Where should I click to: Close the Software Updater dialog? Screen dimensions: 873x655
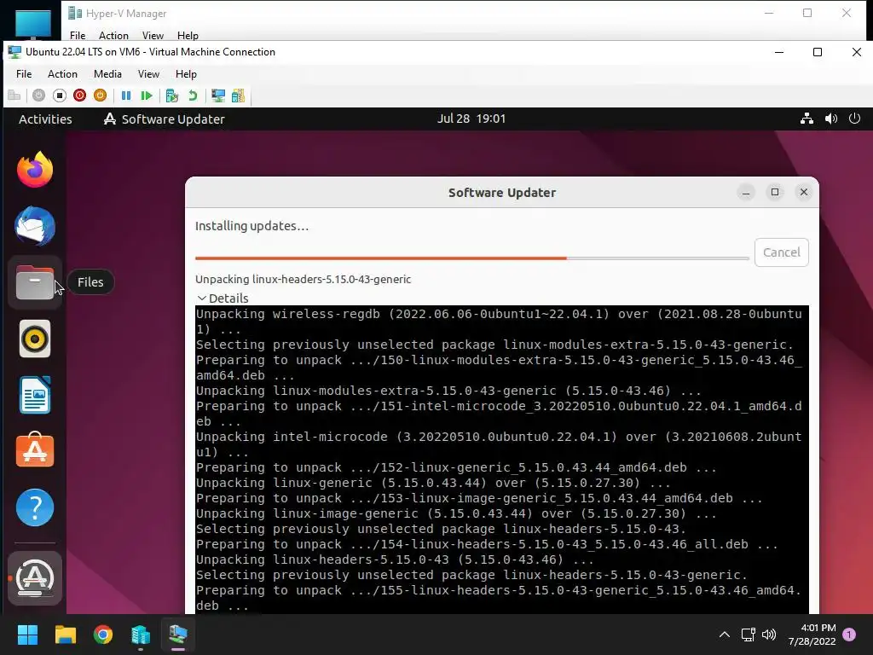[x=803, y=192]
